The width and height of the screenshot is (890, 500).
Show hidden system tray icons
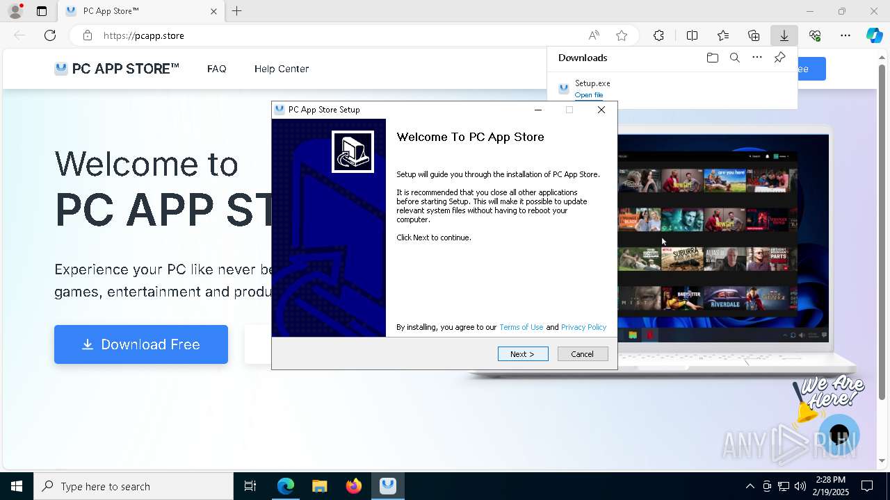point(750,486)
